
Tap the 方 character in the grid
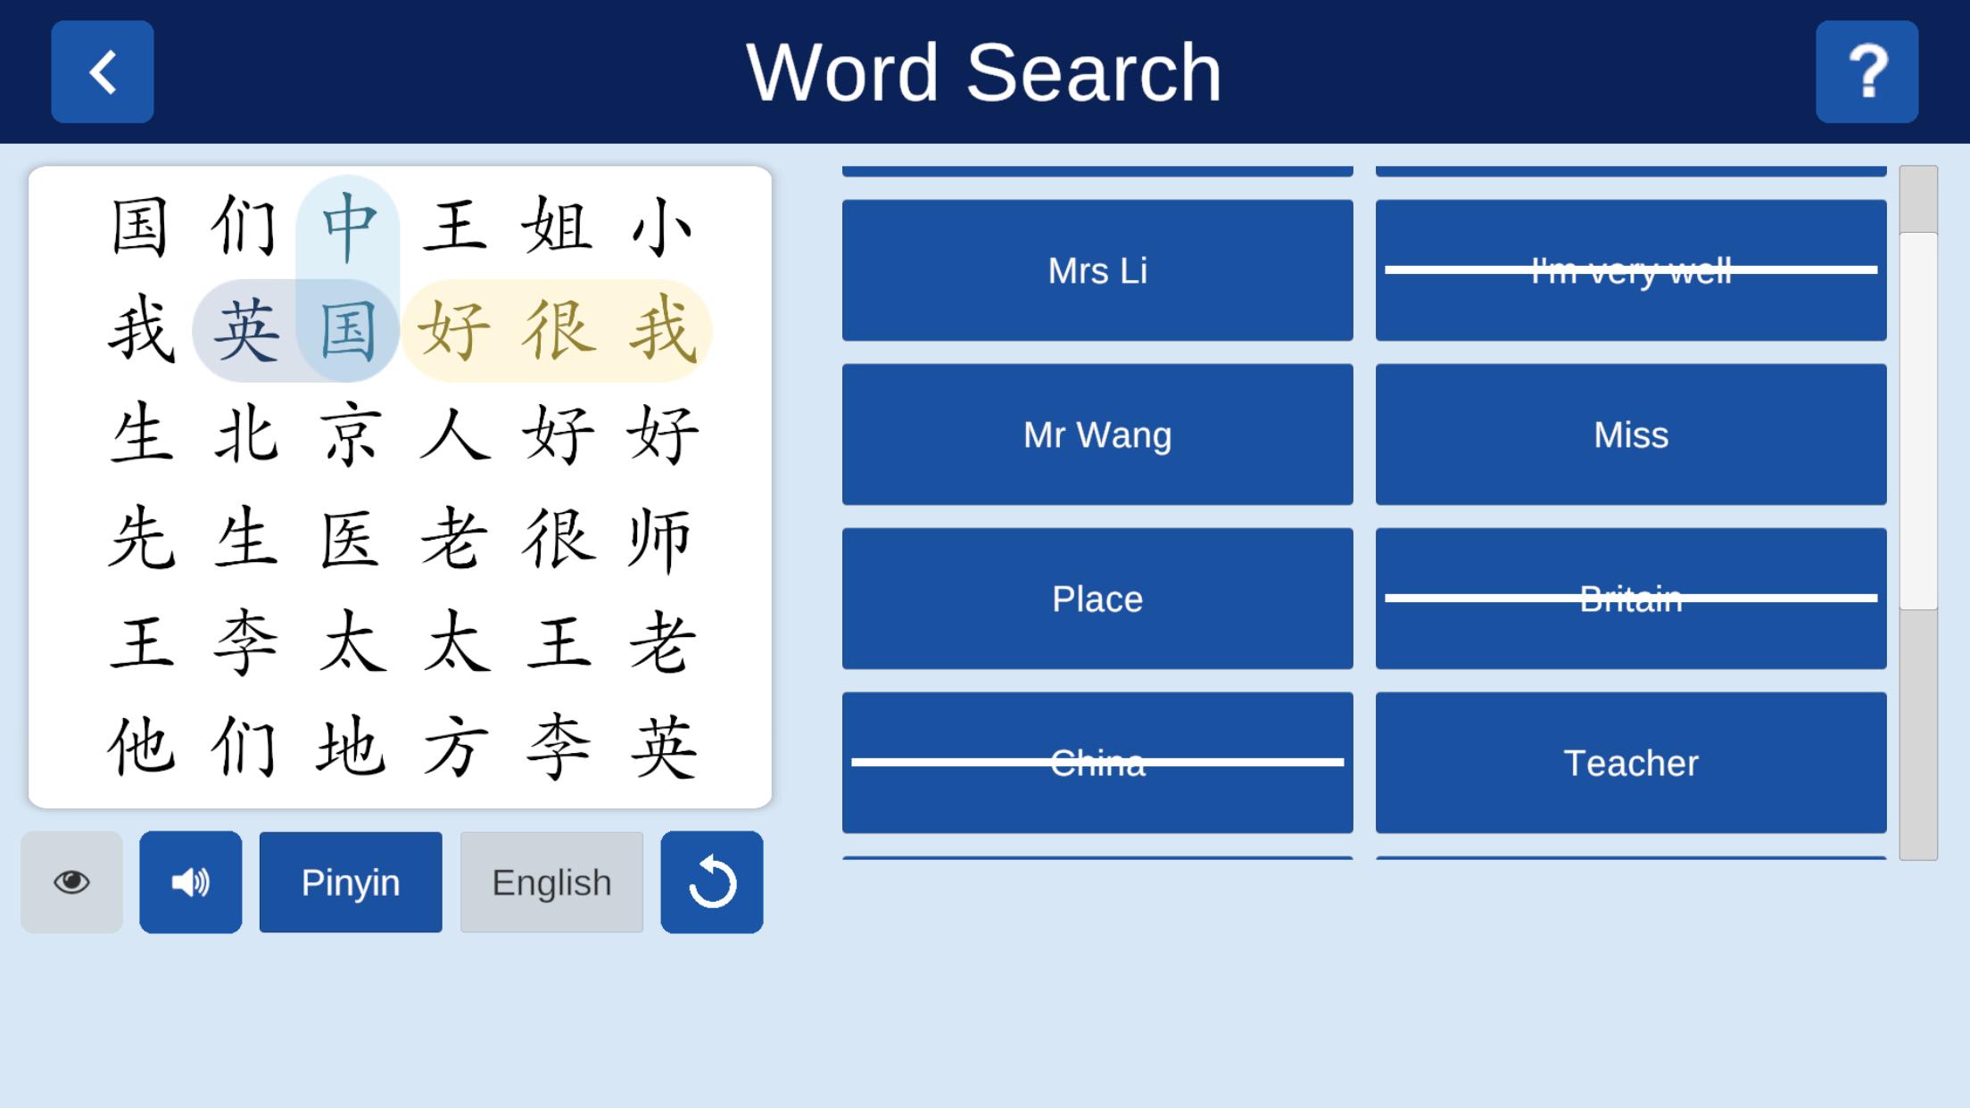454,747
